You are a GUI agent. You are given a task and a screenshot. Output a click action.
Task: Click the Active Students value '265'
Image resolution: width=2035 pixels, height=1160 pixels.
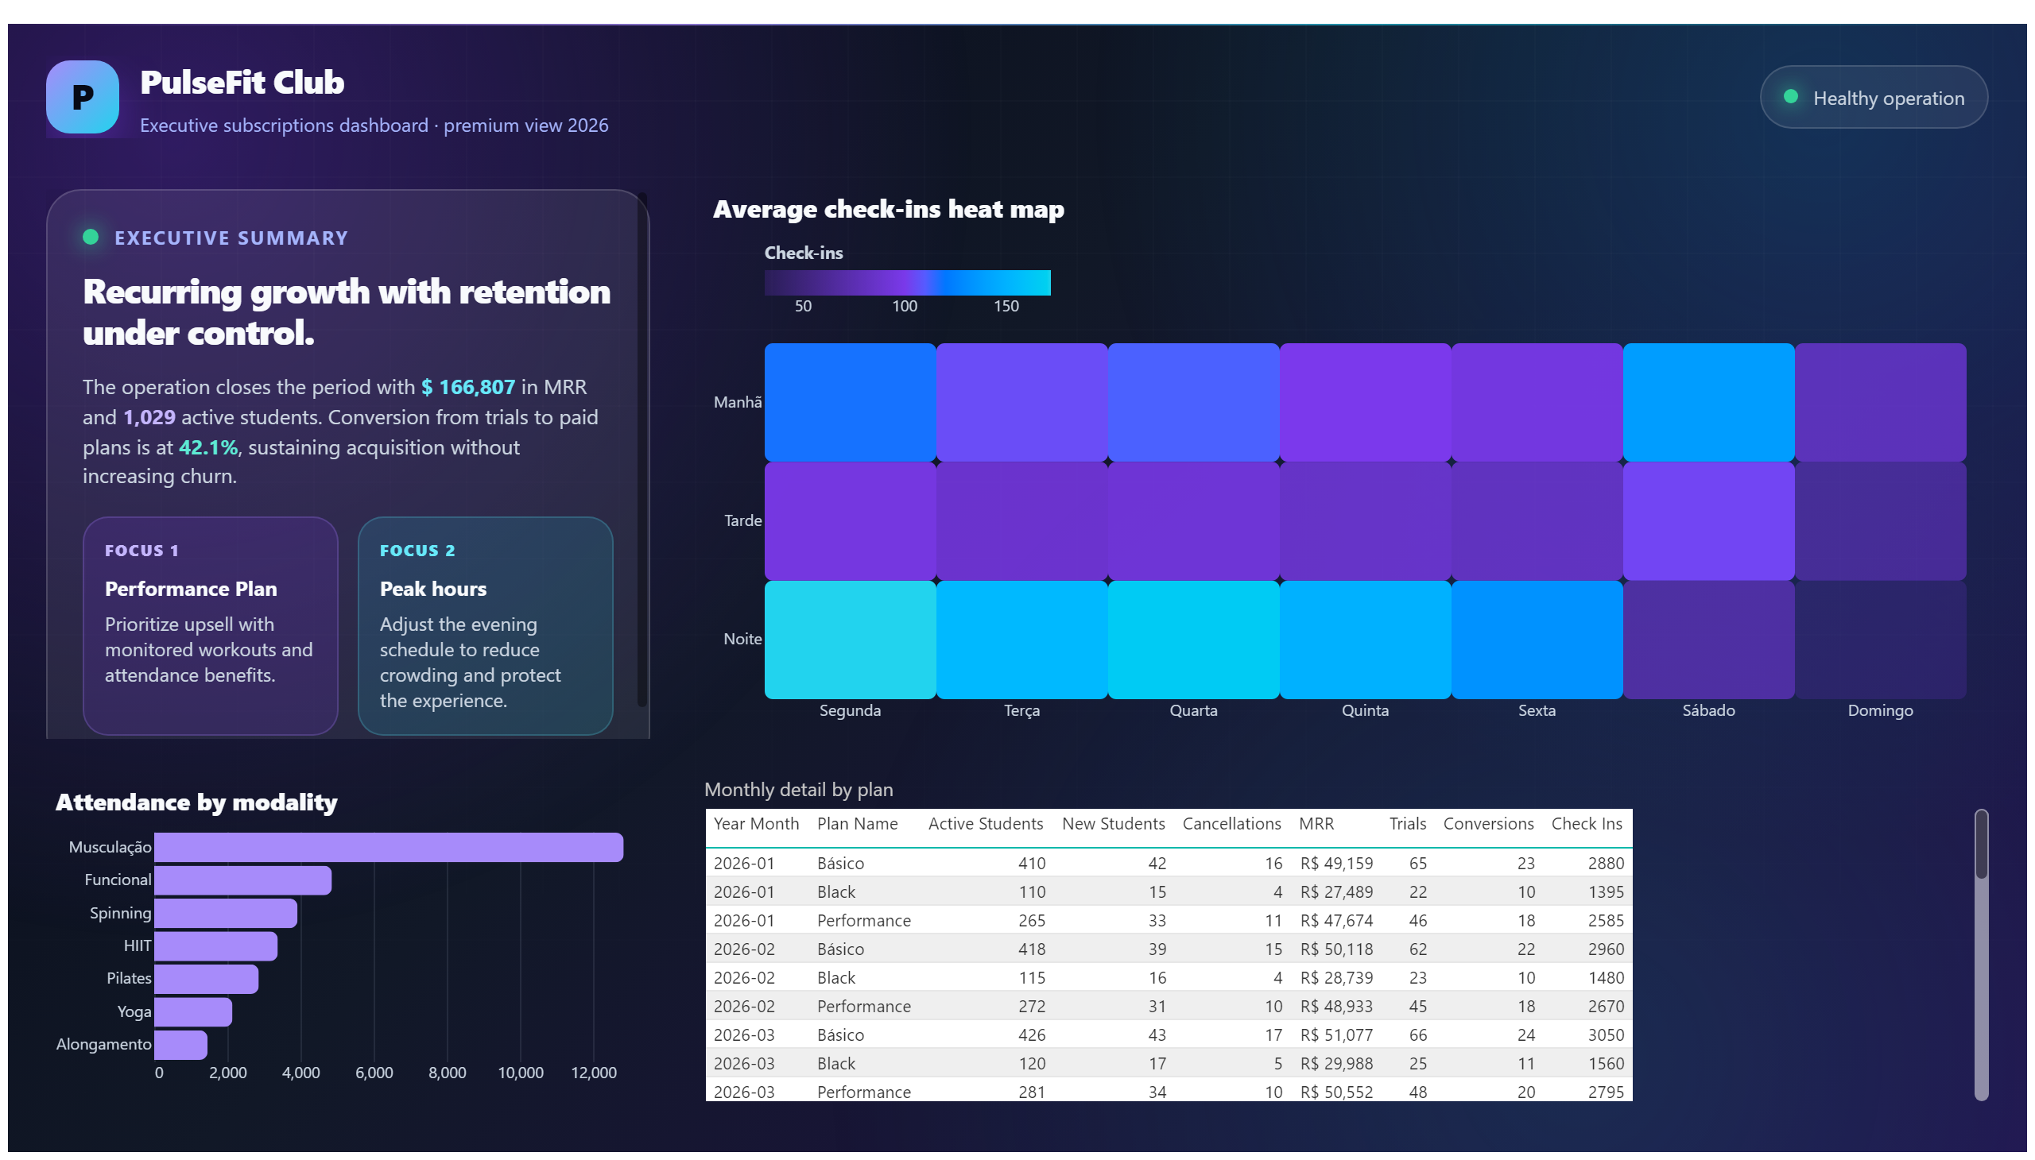click(1032, 921)
